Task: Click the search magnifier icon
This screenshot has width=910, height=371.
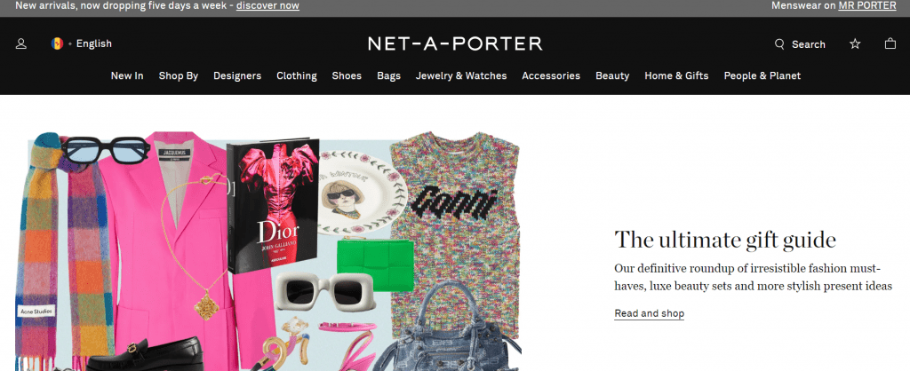Action: [779, 44]
